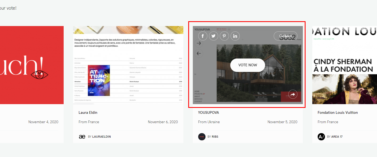Click the share arrow icon on YOUSUPOVA card

(x=293, y=94)
